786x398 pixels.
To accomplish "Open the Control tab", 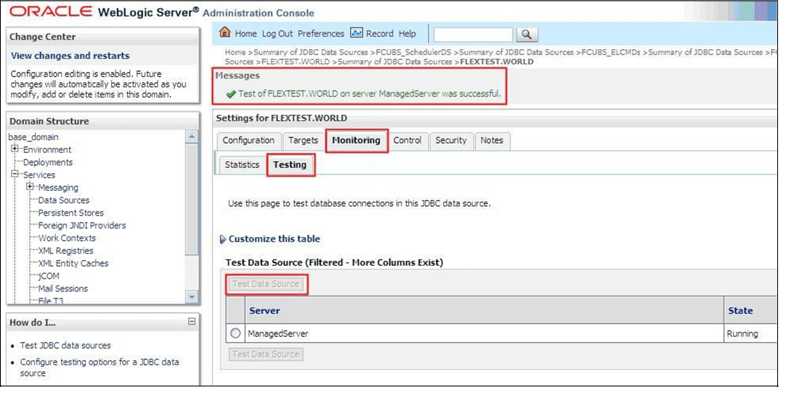I will point(407,141).
